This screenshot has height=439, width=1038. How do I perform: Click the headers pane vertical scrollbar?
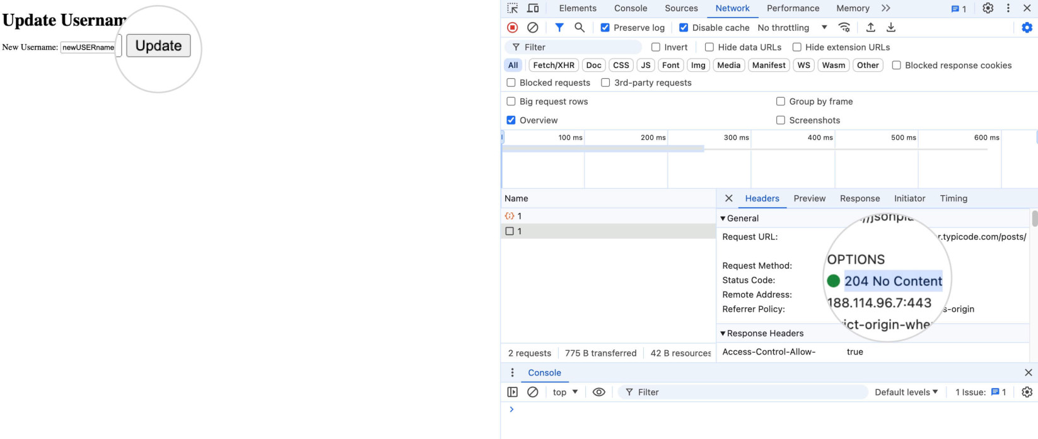pyautogui.click(x=1035, y=218)
